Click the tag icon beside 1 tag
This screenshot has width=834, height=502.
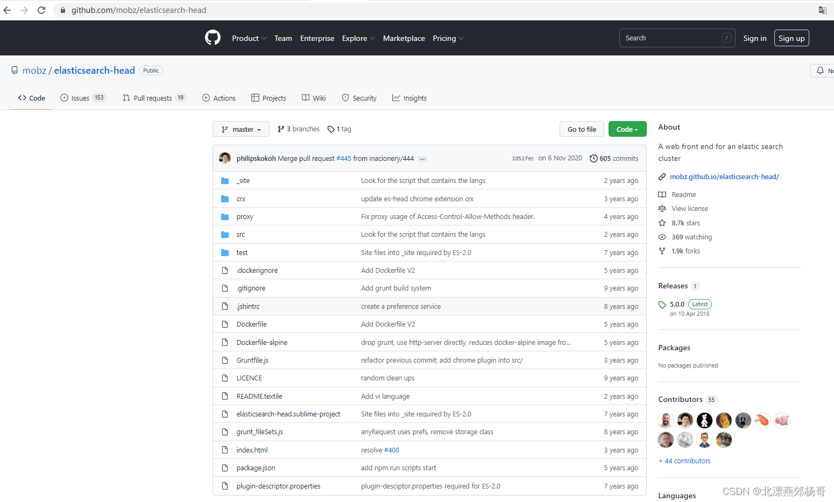(331, 129)
